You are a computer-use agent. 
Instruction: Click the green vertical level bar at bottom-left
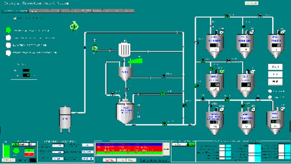coord(7,151)
